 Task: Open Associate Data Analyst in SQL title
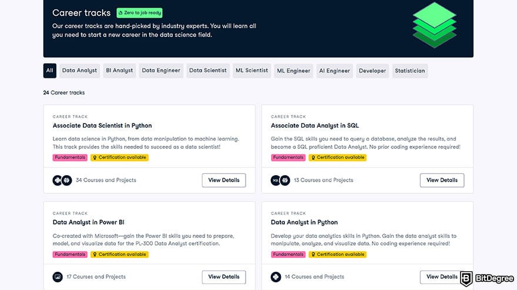(x=314, y=125)
